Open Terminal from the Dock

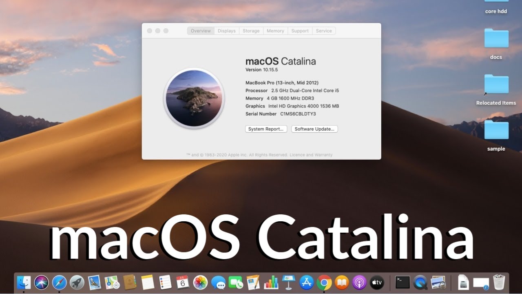(x=403, y=282)
